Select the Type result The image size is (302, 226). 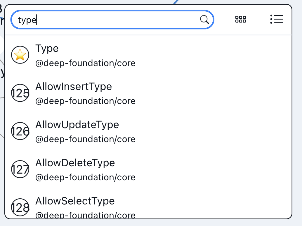[148, 55]
